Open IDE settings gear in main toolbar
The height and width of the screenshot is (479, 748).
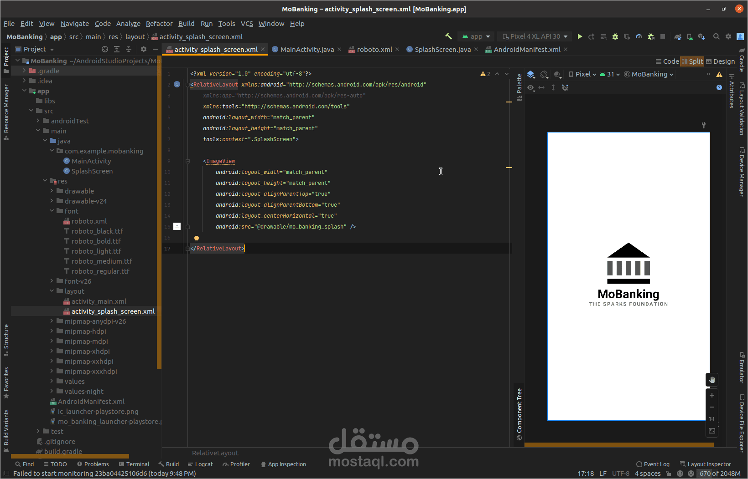[x=728, y=36]
